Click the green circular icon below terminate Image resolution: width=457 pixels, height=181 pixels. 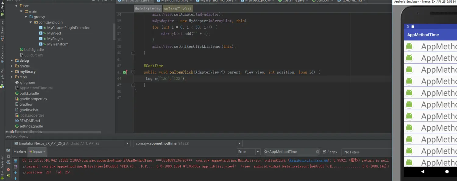point(8,175)
